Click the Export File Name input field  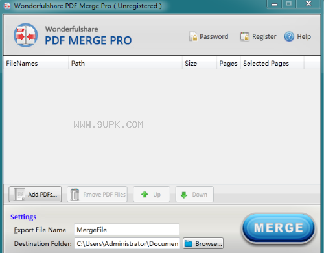click(127, 230)
